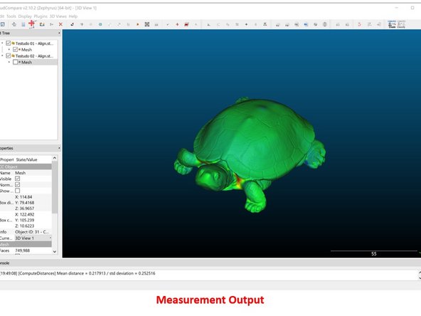Click the DB Tree panel float button

[x=59, y=33]
